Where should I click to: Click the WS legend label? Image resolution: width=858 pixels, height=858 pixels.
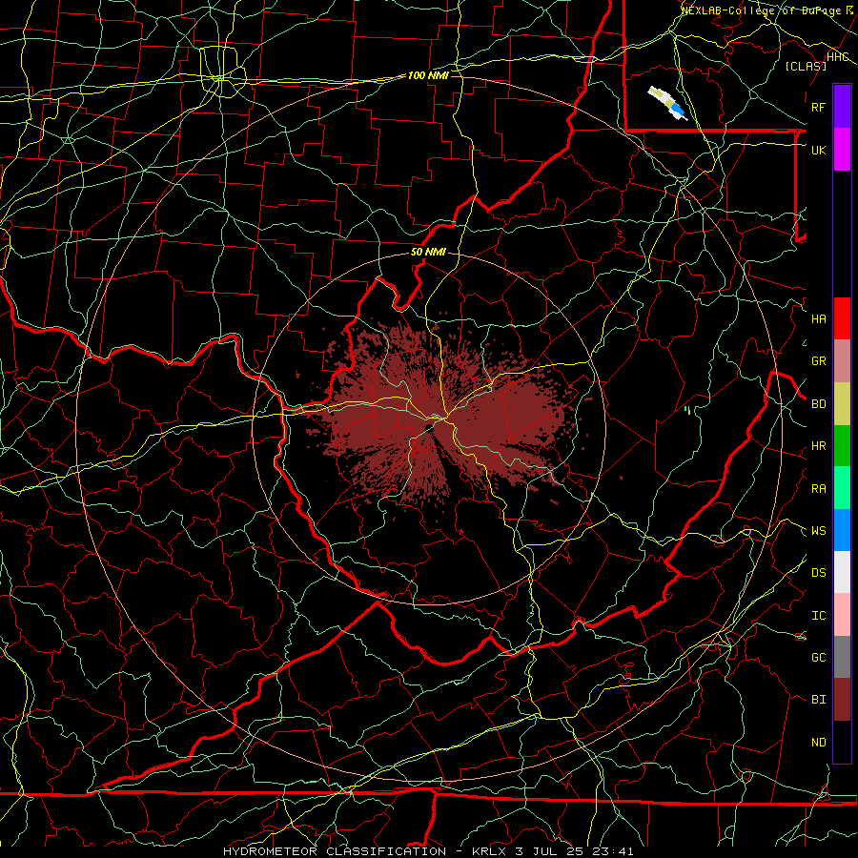[818, 531]
